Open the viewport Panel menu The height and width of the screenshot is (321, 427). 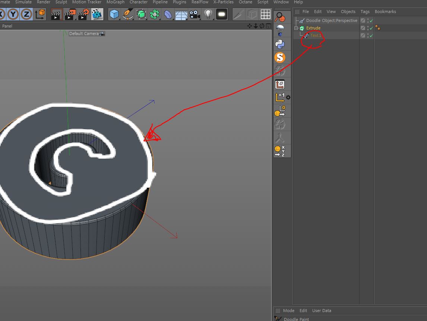tap(7, 26)
